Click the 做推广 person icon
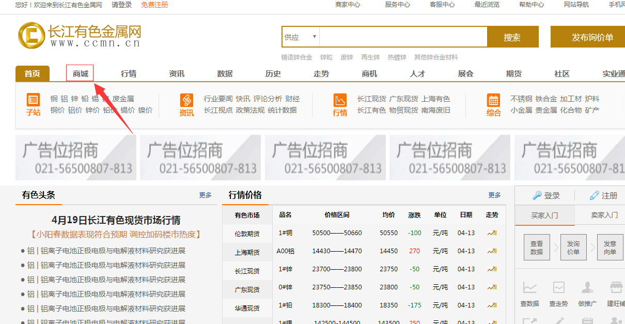The width and height of the screenshot is (625, 324). (587, 288)
